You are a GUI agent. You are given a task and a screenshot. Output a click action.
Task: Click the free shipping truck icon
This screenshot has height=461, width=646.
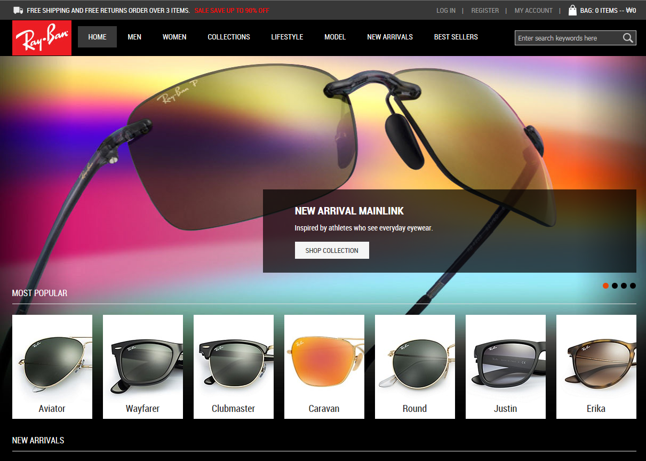pyautogui.click(x=18, y=10)
